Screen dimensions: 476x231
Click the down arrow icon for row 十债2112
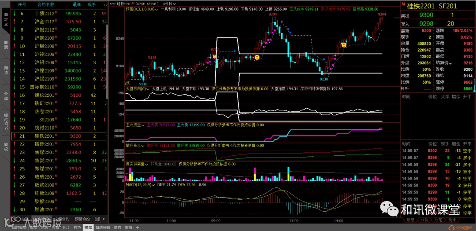click(14, 13)
